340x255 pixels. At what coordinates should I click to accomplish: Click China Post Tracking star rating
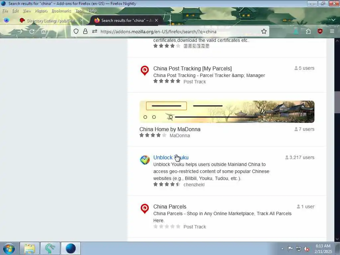pyautogui.click(x=167, y=81)
